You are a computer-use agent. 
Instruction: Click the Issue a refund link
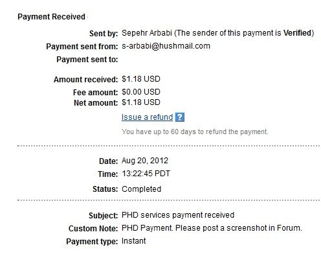click(147, 117)
